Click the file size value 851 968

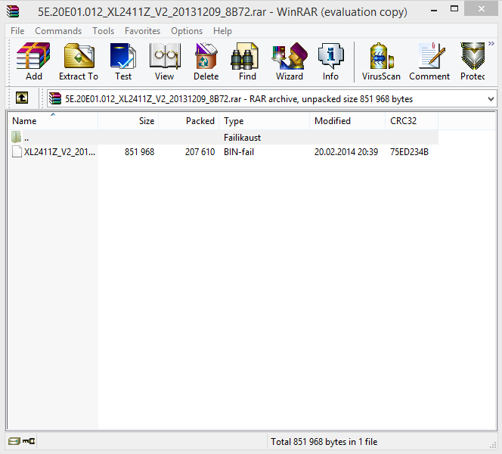[139, 151]
